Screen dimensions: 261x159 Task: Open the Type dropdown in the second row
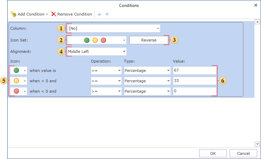pyautogui.click(x=168, y=81)
